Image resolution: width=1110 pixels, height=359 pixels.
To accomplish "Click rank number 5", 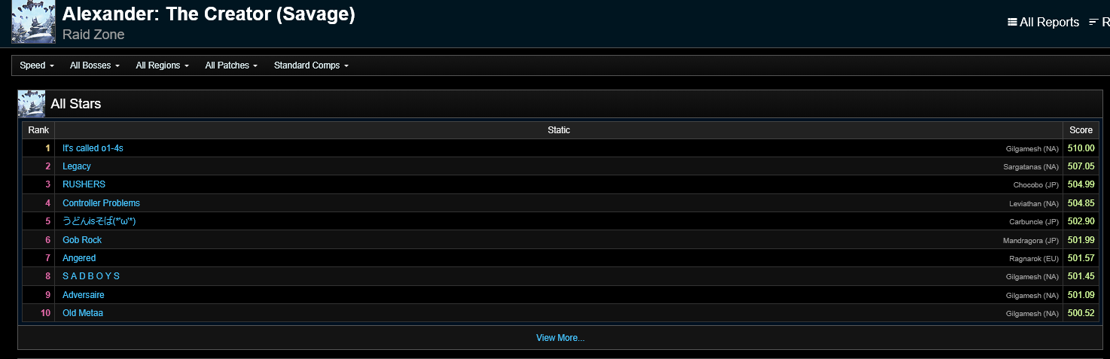I will pyautogui.click(x=47, y=221).
